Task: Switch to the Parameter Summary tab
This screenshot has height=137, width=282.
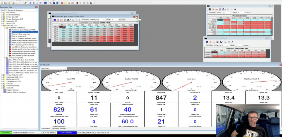Action: click(59, 128)
